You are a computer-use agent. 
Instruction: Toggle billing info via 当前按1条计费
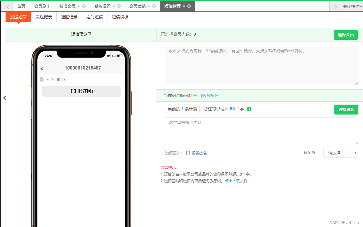182,109
